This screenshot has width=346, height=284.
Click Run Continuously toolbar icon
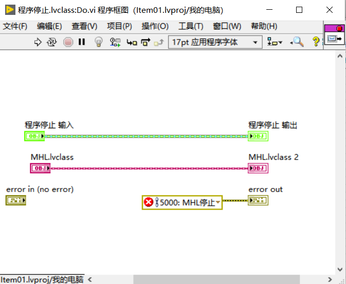(51, 42)
